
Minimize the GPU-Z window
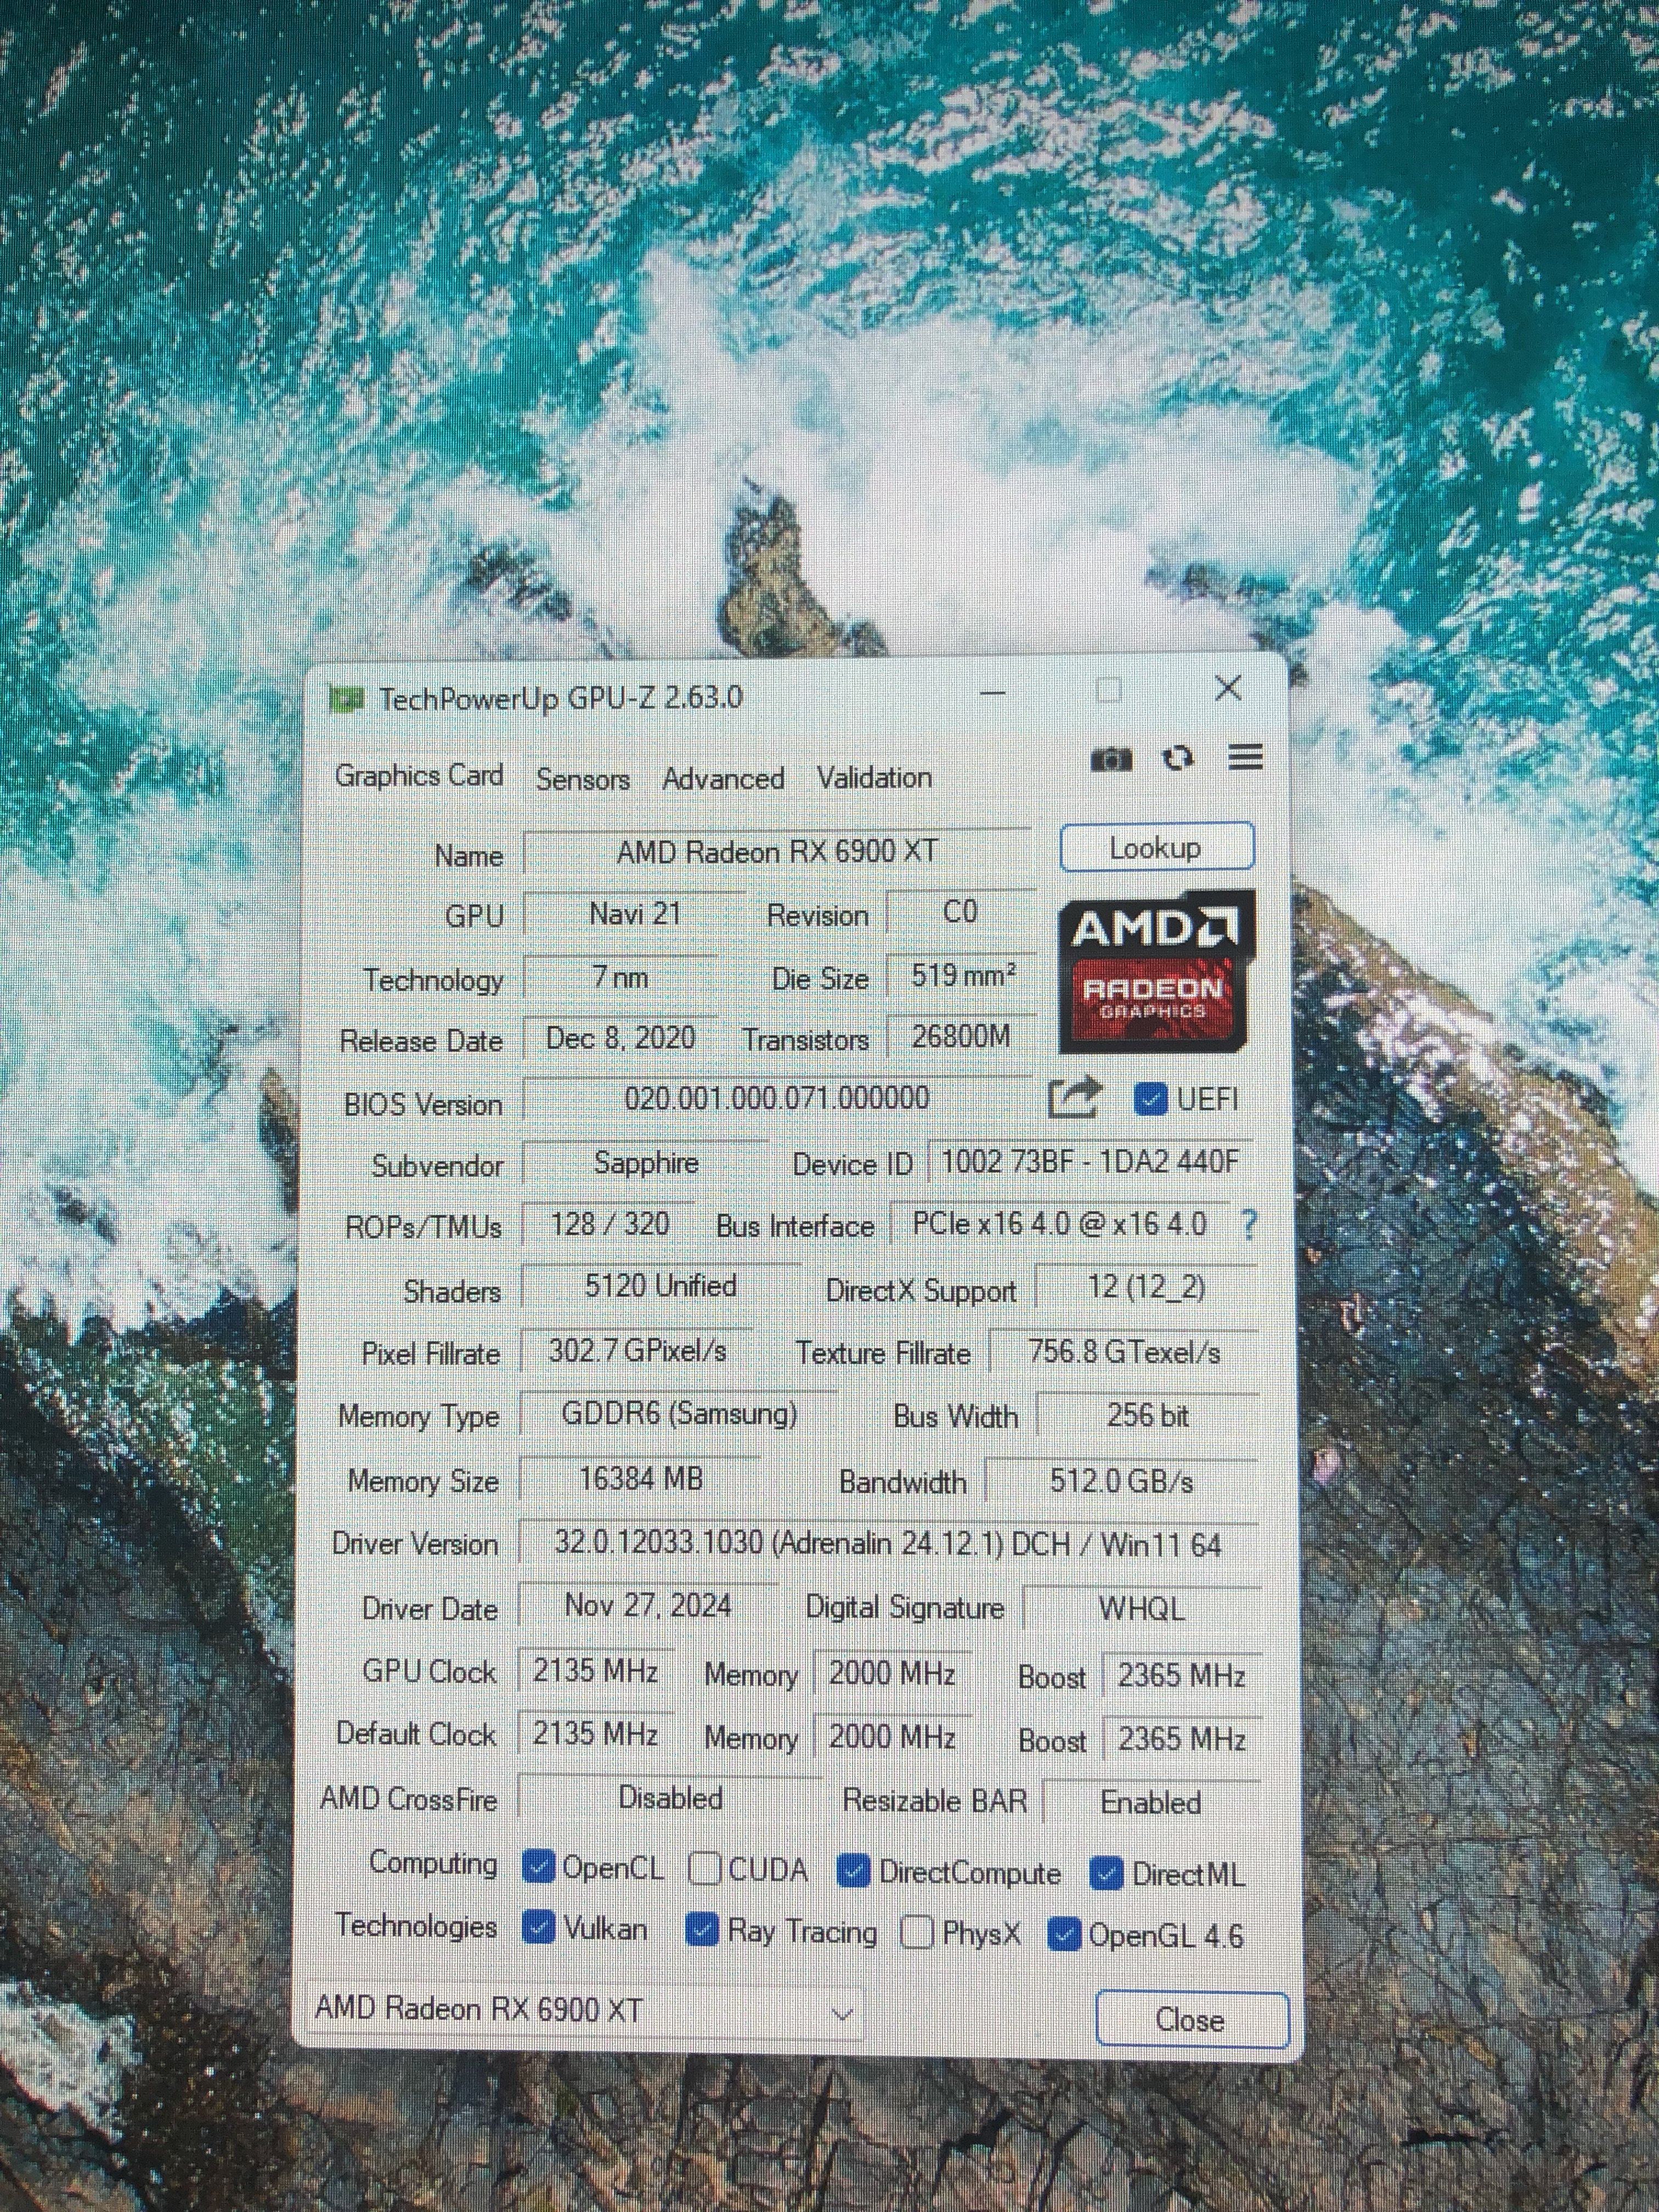[x=993, y=692]
